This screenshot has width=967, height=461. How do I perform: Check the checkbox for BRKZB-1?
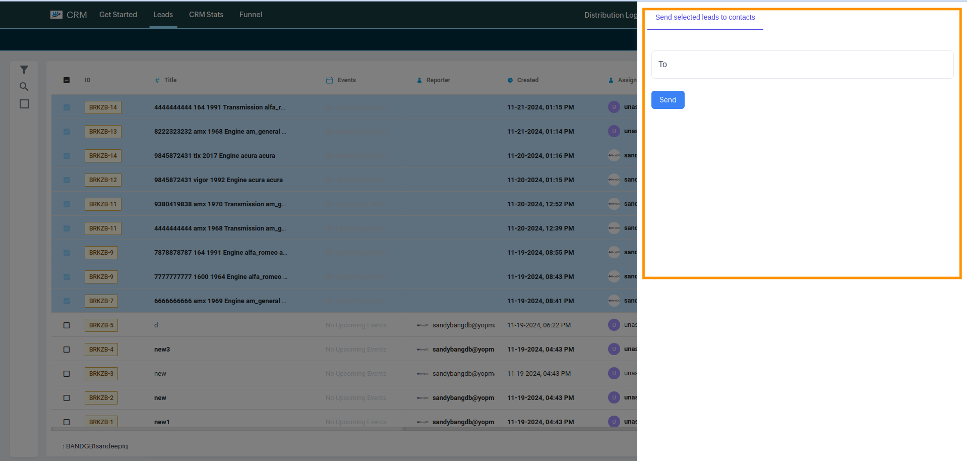coord(67,422)
